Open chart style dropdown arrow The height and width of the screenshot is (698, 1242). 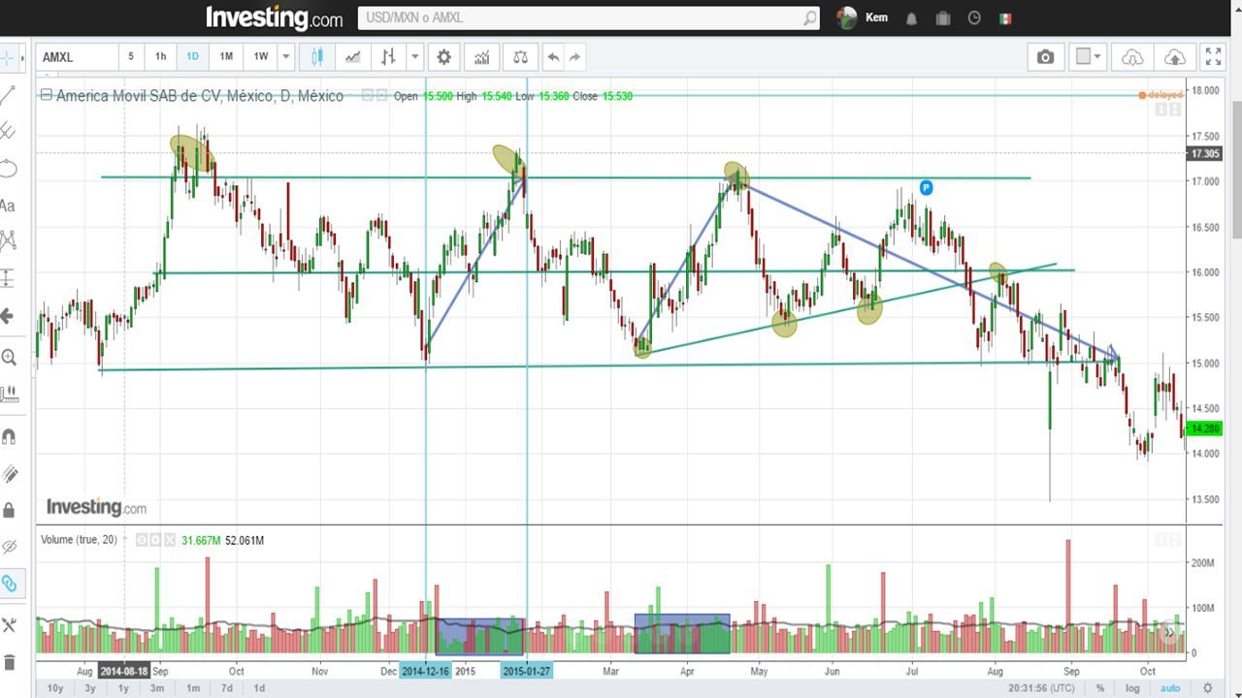click(x=415, y=57)
